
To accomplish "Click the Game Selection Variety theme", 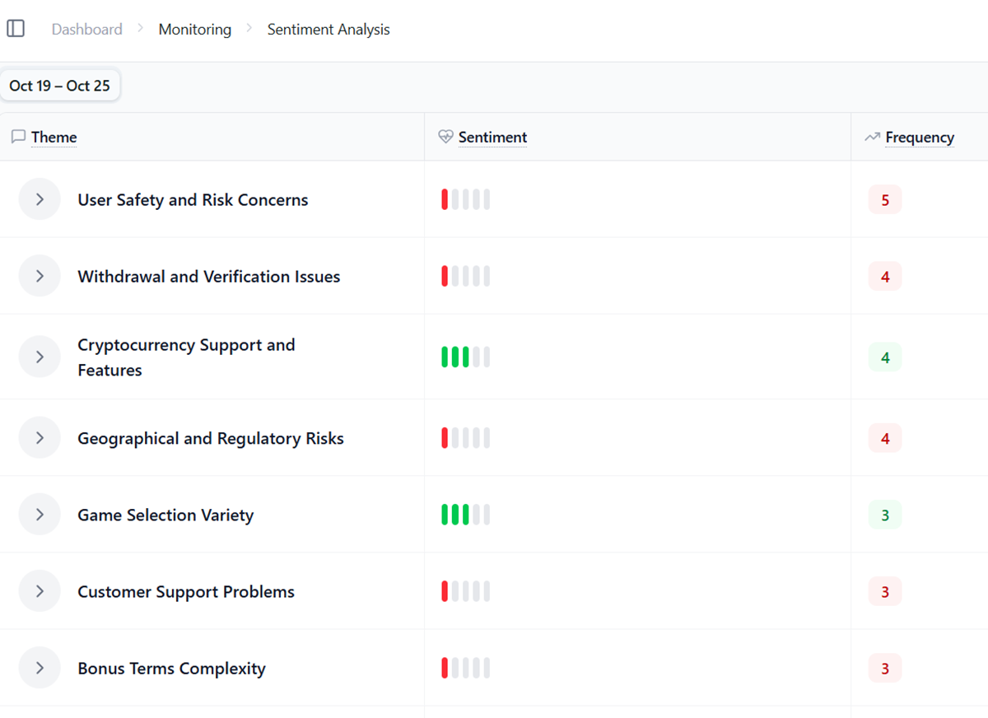I will [165, 515].
